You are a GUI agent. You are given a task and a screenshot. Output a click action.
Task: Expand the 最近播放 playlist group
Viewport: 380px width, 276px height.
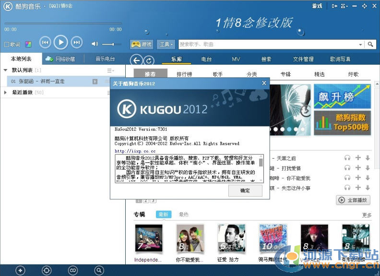[x=6, y=92]
